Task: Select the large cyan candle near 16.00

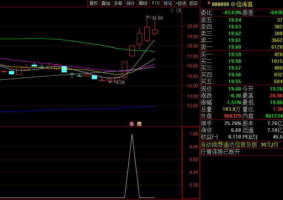Action: pos(64,69)
